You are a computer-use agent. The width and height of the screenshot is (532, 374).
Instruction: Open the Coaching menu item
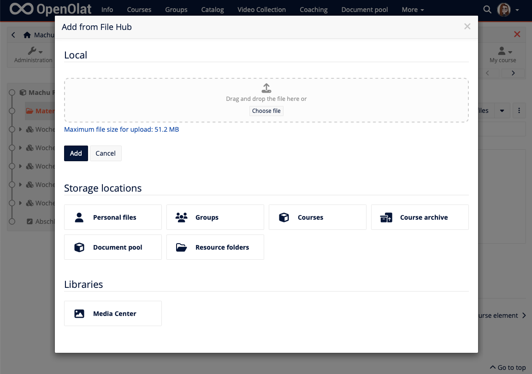point(313,9)
